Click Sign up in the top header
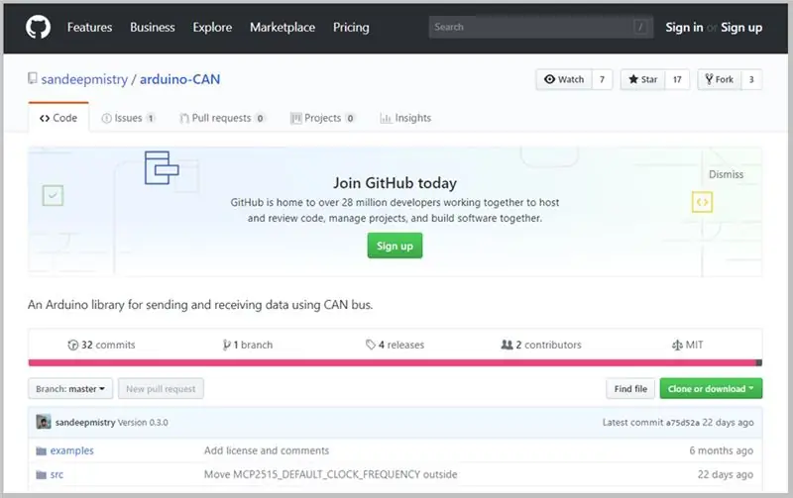Image resolution: width=793 pixels, height=498 pixels. pos(741,28)
